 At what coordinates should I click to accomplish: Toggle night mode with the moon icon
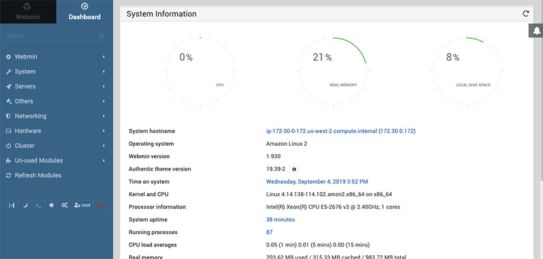25,205
